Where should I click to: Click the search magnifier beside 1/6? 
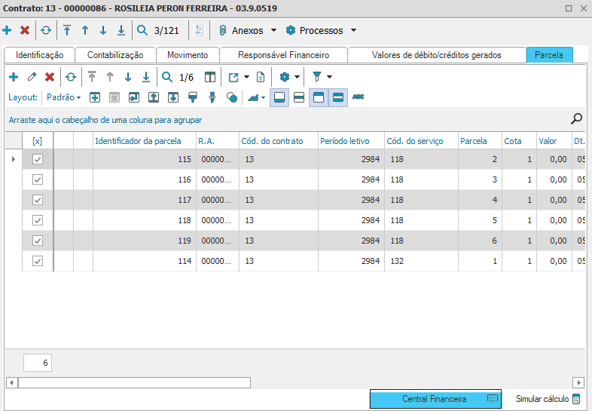coord(167,77)
